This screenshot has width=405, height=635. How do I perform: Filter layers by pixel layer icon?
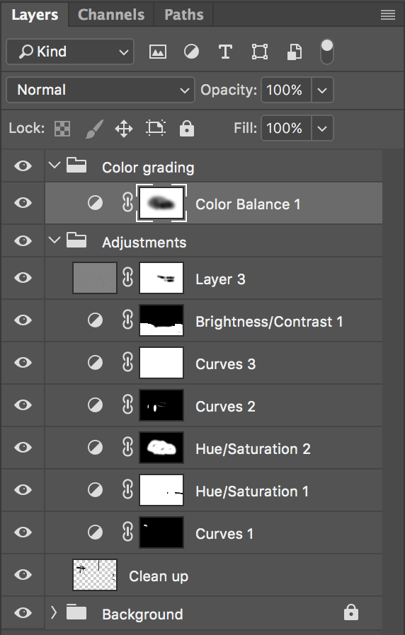click(158, 52)
